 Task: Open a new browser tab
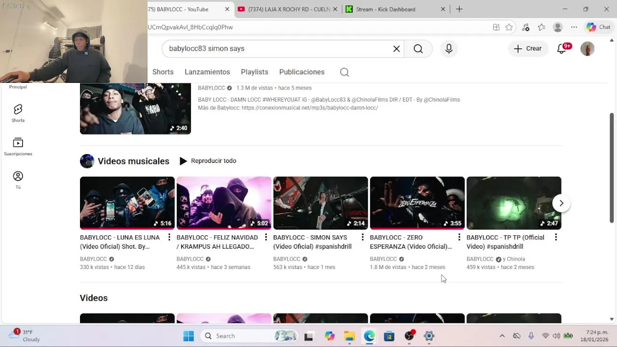point(459,9)
